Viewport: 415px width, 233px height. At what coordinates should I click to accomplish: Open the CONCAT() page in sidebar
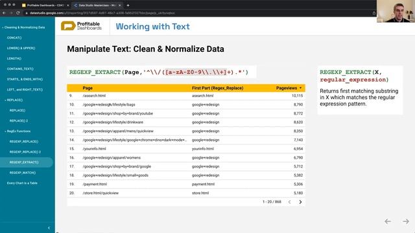(x=14, y=38)
